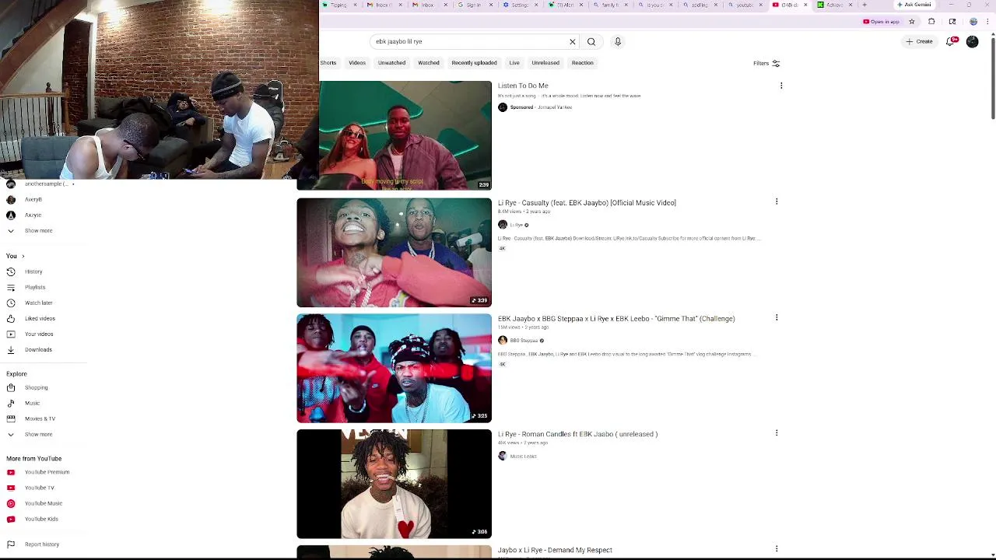Open Downloads in sidebar
Screen dimensions: 996x560
click(x=38, y=349)
